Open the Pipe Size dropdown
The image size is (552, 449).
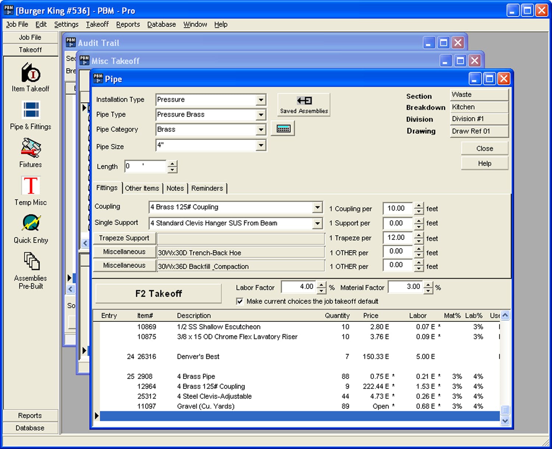261,145
